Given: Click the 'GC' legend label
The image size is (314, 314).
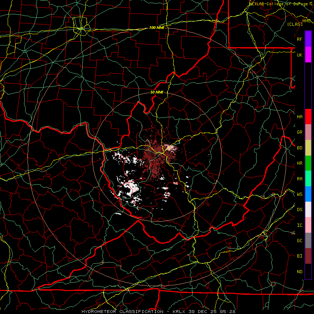Looking at the screenshot, I should coord(300,241).
